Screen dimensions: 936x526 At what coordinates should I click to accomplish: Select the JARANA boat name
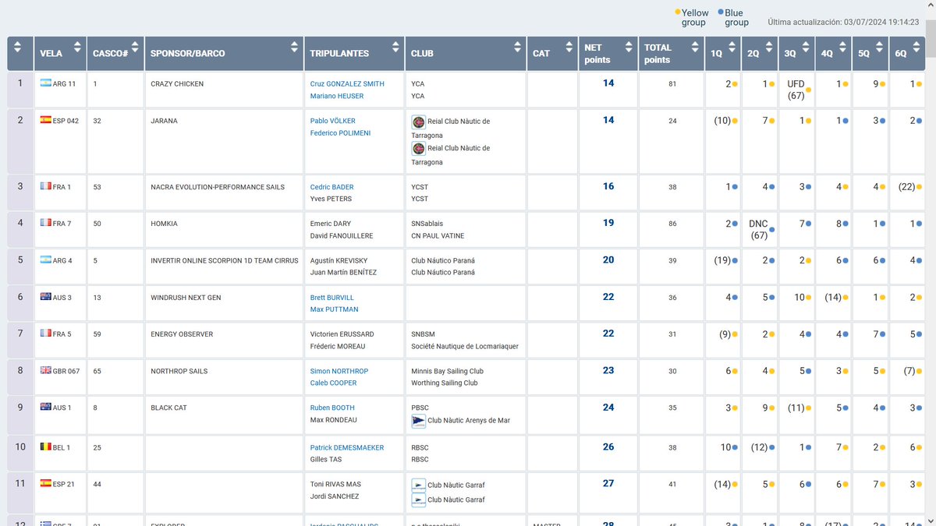pos(164,121)
